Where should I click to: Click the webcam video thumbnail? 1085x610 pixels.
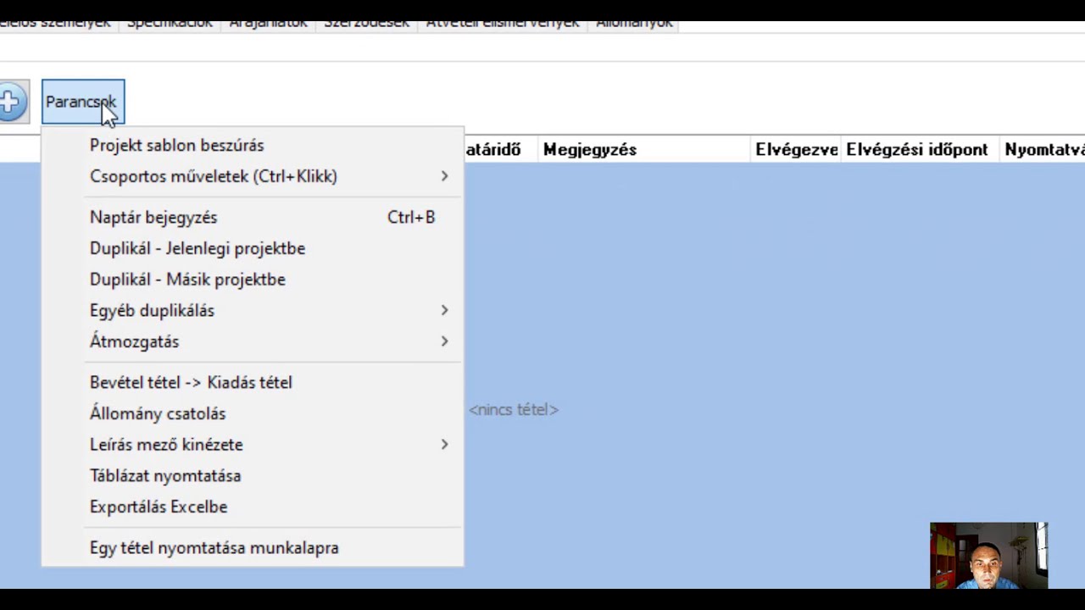[988, 556]
